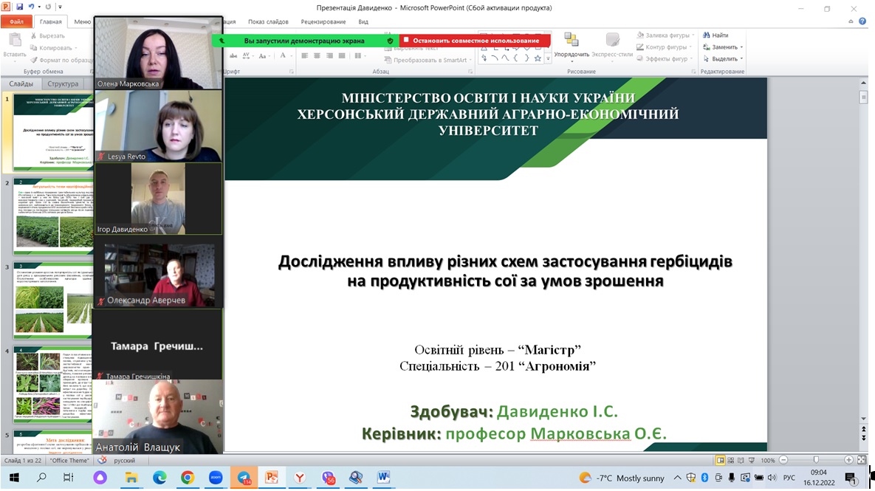Image resolution: width=875 pixels, height=491 pixels.
Task: Open Viber from the Windows taskbar
Action: coord(328,478)
